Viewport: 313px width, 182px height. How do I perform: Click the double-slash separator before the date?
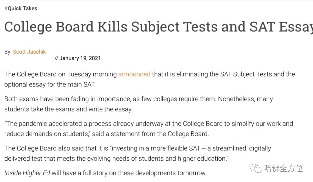pos(56,58)
